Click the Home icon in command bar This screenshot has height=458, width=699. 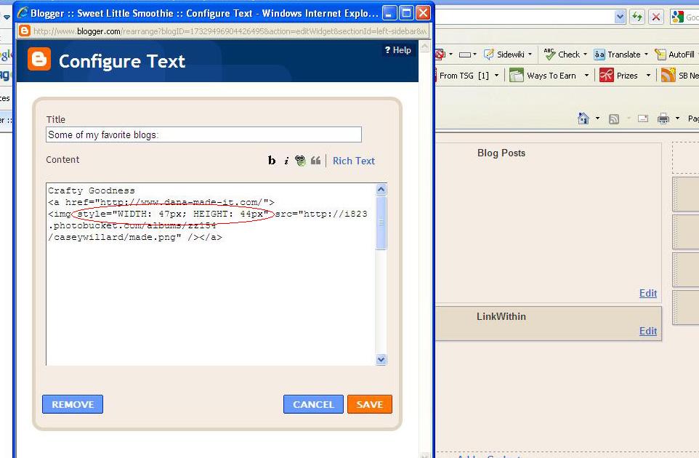[x=583, y=118]
